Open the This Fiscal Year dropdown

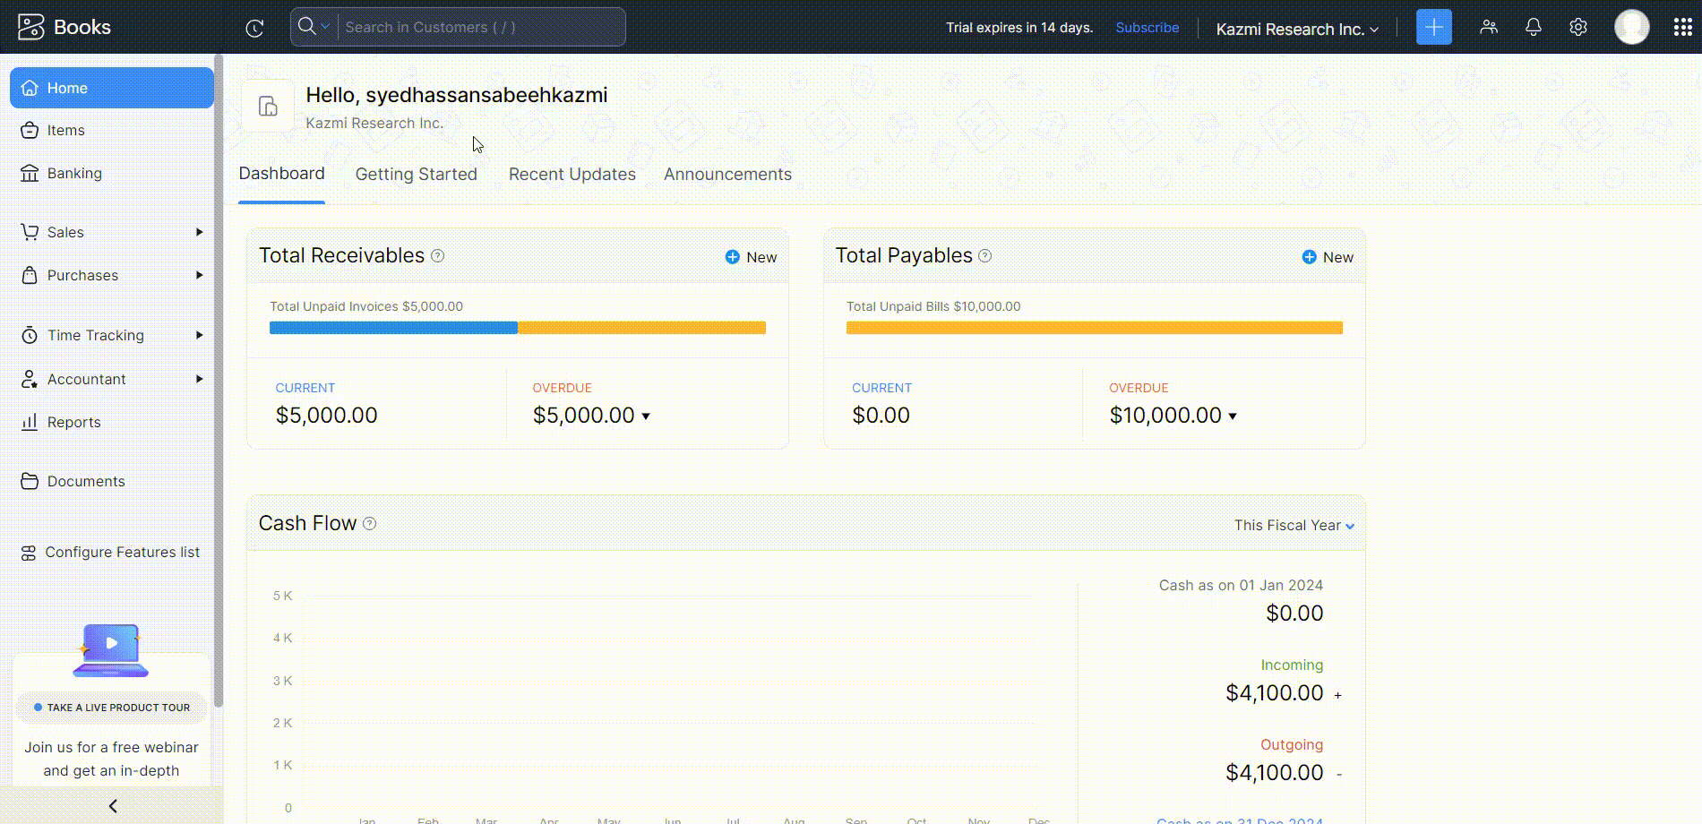[x=1294, y=525]
